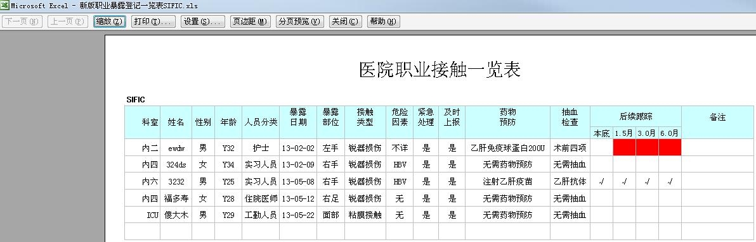This screenshot has width=756, height=242.
Task: Click the 1.5月 sub-header
Action: (x=624, y=133)
